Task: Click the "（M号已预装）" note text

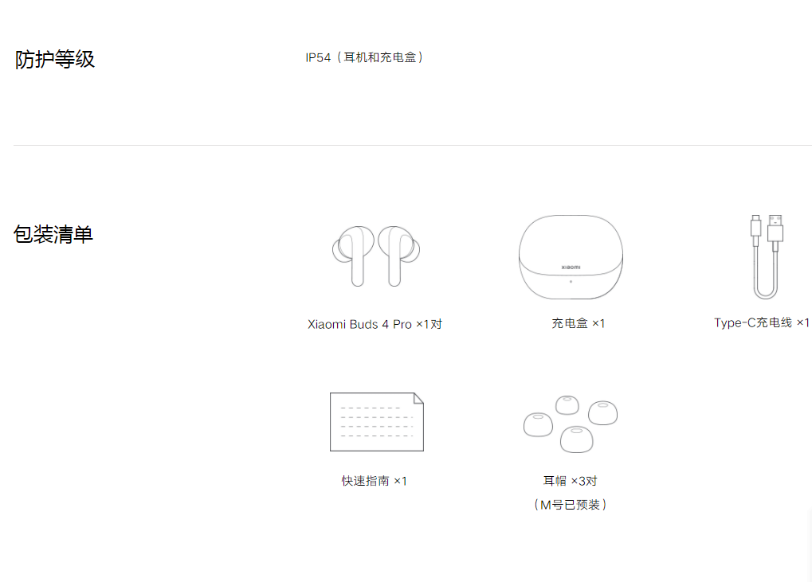Action: 570,505
